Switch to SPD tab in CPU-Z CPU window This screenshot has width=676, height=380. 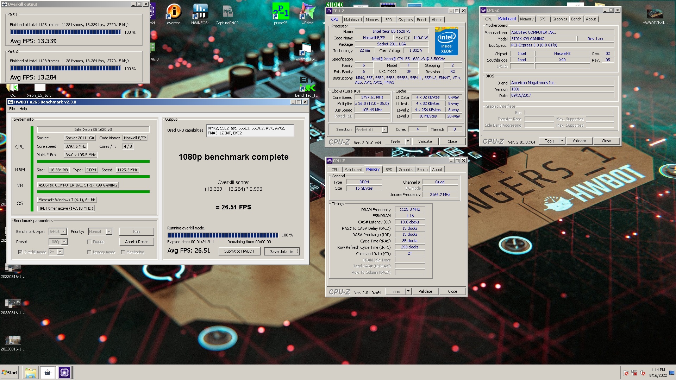click(388, 20)
